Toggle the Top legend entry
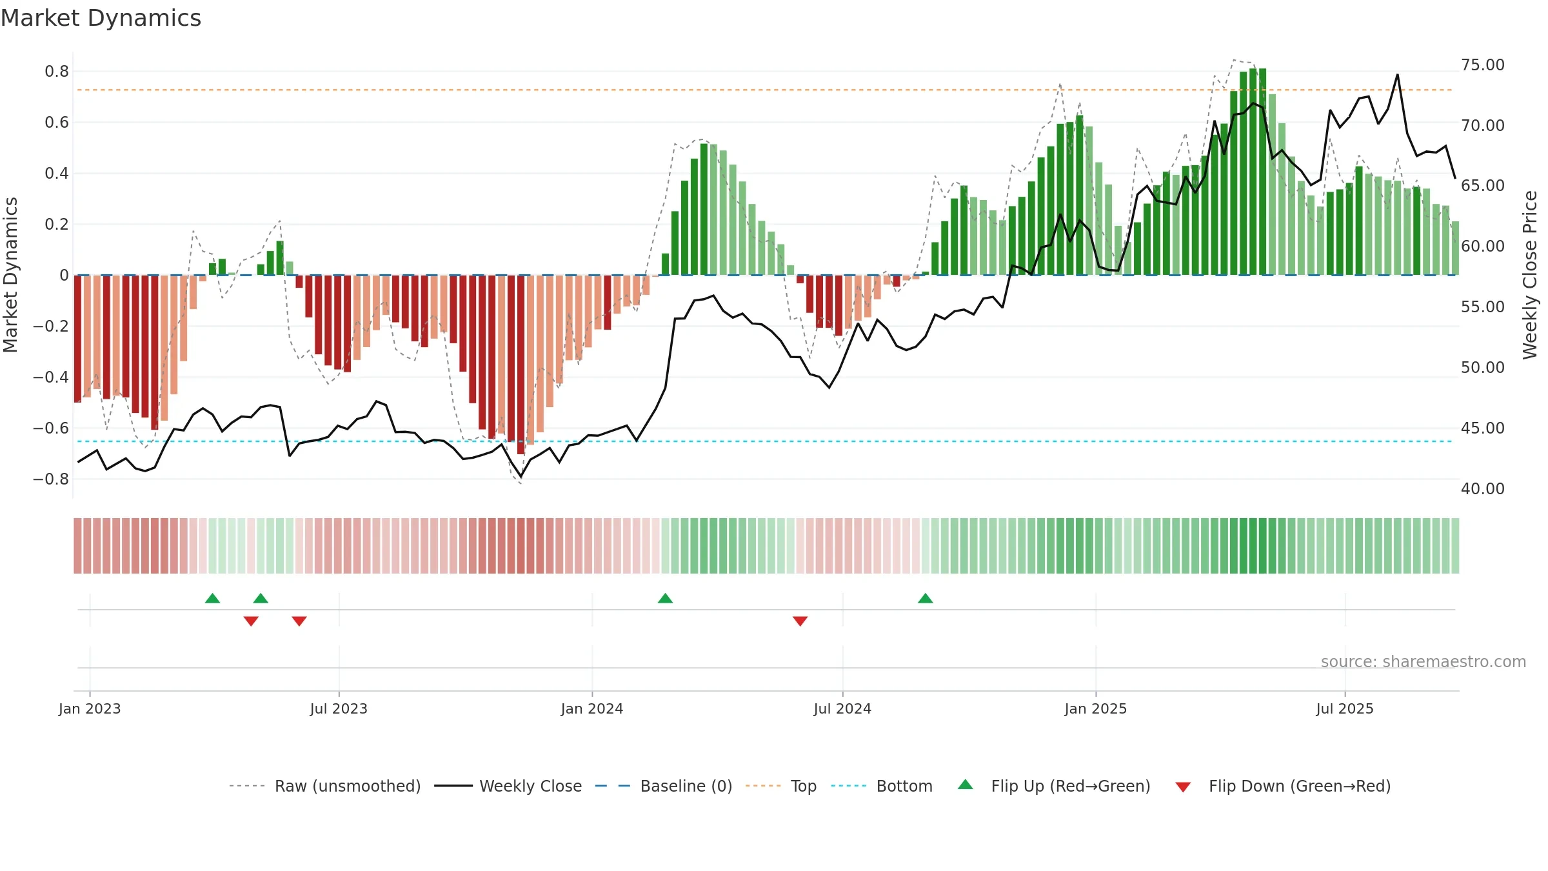 click(781, 786)
